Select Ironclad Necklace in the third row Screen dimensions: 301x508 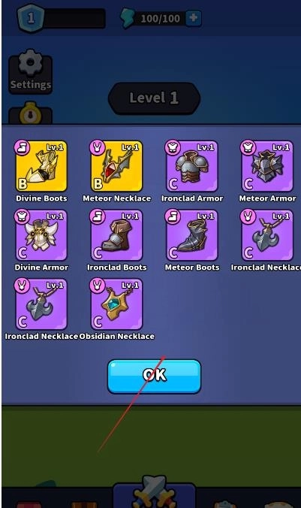click(41, 304)
